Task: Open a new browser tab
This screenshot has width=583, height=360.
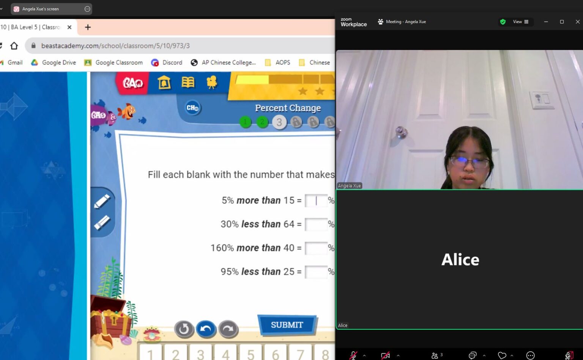Action: pos(88,27)
